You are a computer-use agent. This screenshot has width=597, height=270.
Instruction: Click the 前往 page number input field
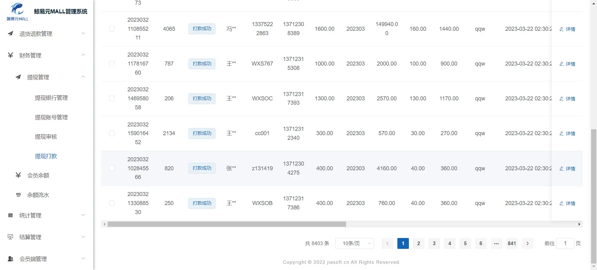tap(565, 243)
